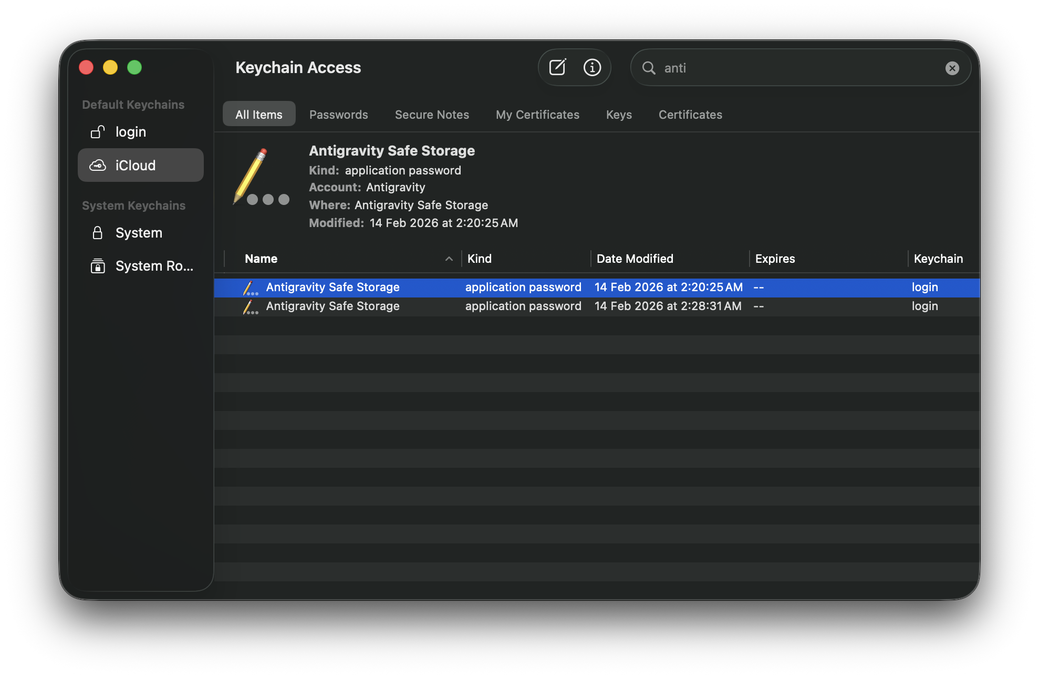
Task: Sort items by the Kind column
Action: [x=479, y=258]
